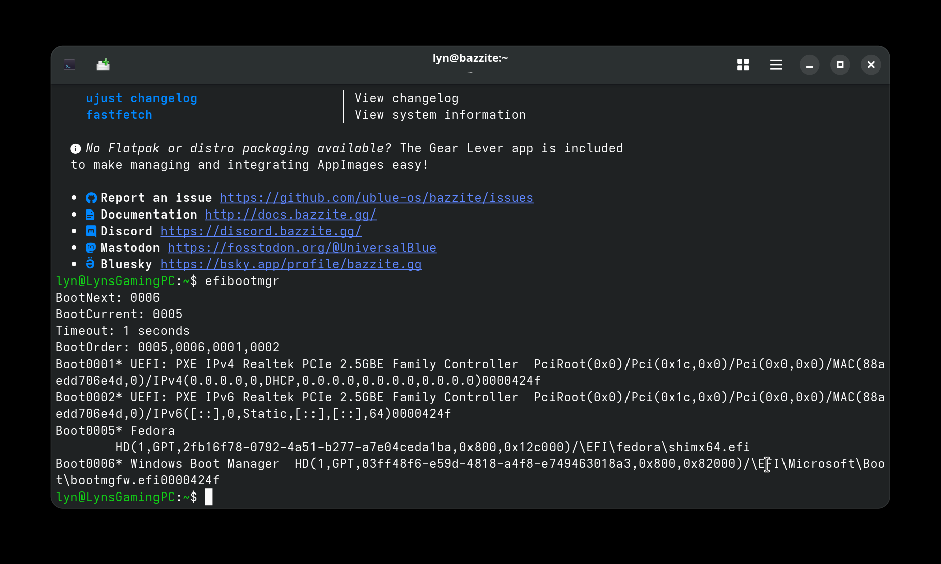Show tab overview grid

point(743,65)
